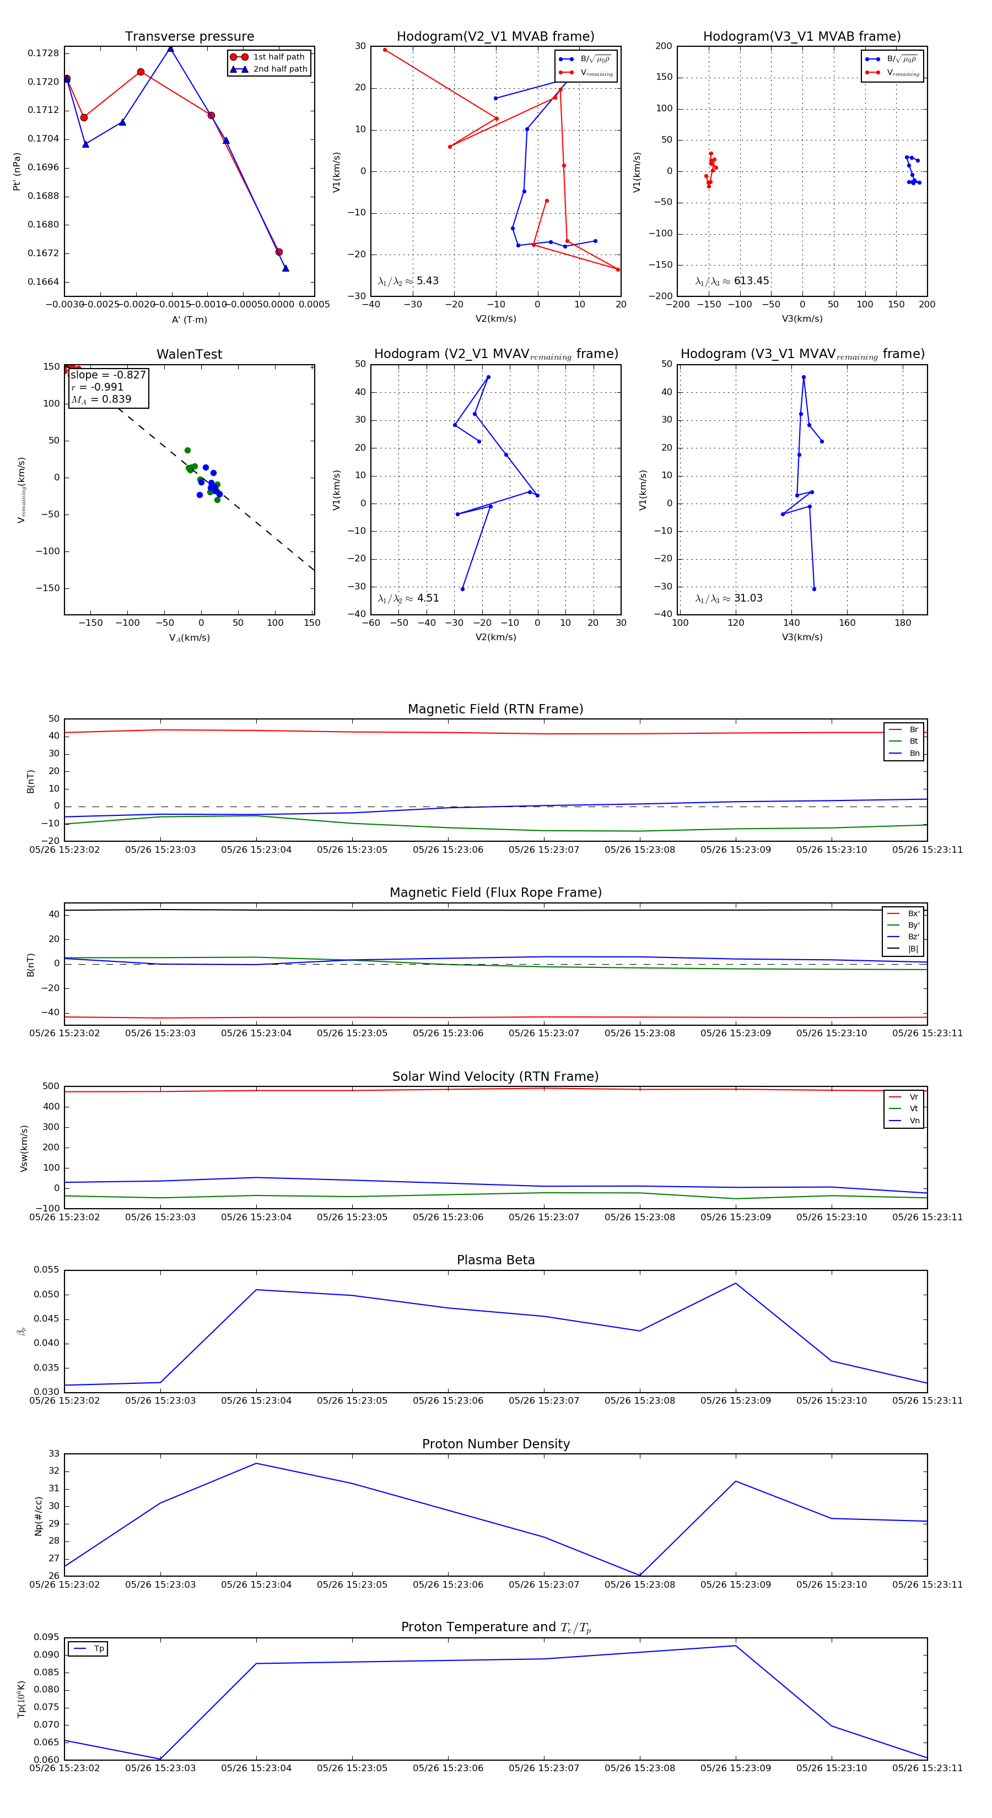The height and width of the screenshot is (1818, 992).
Task: Click the 'Proton Number Density' title
Action: click(495, 1444)
